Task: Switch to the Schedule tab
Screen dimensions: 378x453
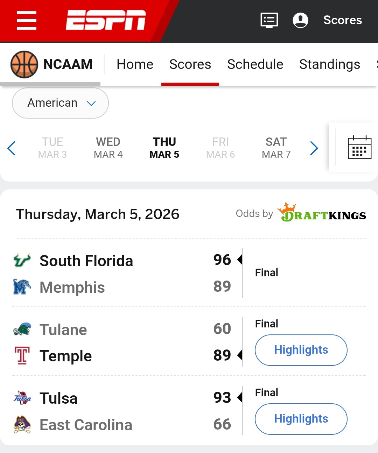Action: 255,64
